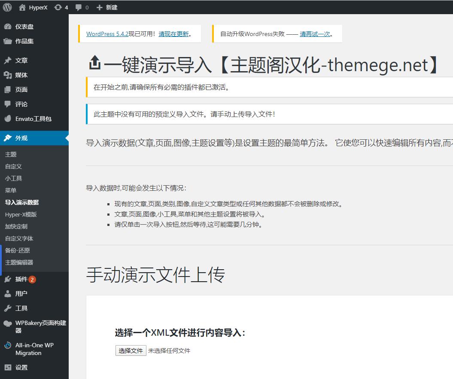Open 备份-还原 submenu entry

tap(17, 250)
